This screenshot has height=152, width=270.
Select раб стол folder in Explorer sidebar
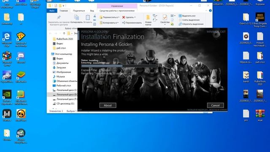(x=59, y=48)
